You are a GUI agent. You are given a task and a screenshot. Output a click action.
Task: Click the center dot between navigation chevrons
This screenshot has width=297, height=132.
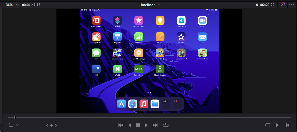[x=51, y=125]
